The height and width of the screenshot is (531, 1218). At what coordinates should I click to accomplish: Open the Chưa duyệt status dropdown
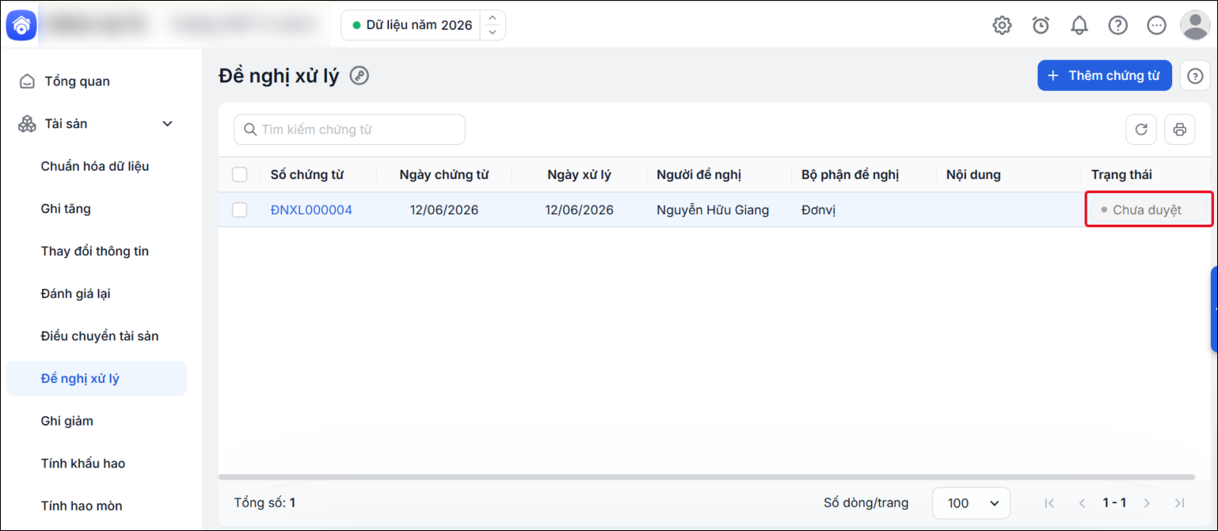tap(1148, 210)
